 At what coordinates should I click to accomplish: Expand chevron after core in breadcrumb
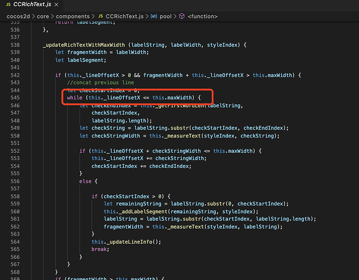52,16
